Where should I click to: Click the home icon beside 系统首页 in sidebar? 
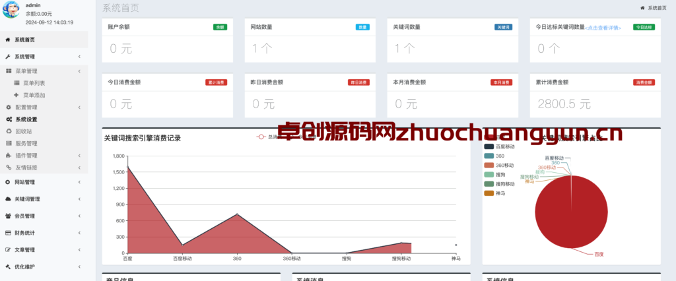click(8, 40)
